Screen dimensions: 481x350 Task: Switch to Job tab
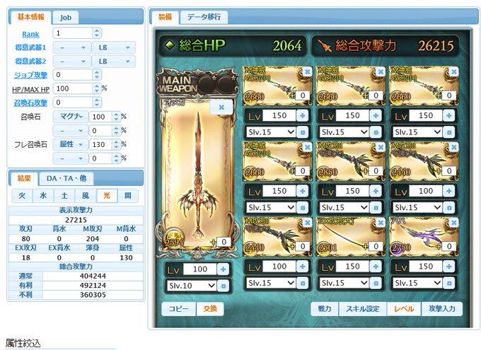point(66,18)
